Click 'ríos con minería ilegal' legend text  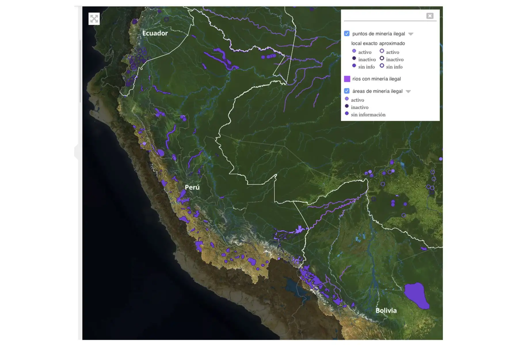pyautogui.click(x=376, y=79)
